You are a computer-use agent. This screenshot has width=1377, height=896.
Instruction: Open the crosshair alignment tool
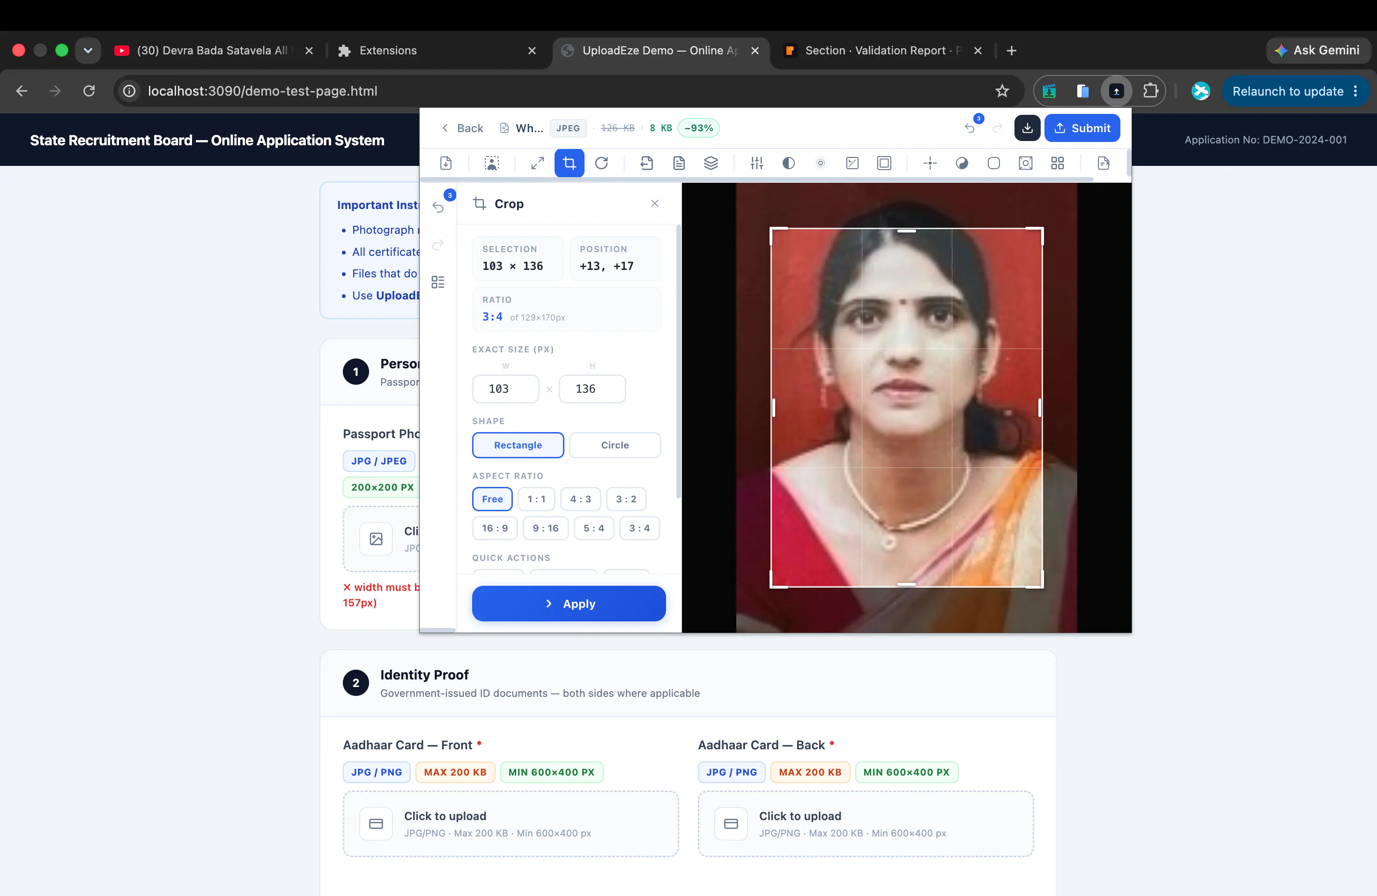930,163
